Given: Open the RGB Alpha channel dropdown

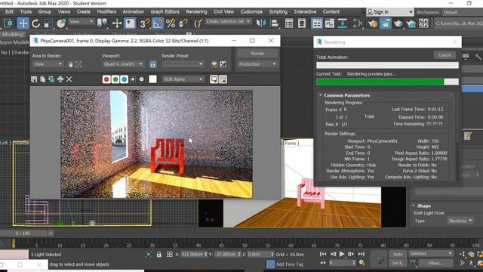Looking at the screenshot, I should (183, 79).
